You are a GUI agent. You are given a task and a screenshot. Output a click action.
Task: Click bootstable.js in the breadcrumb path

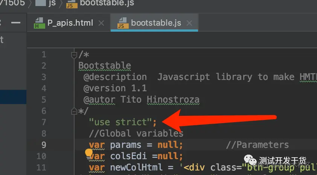click(x=107, y=3)
